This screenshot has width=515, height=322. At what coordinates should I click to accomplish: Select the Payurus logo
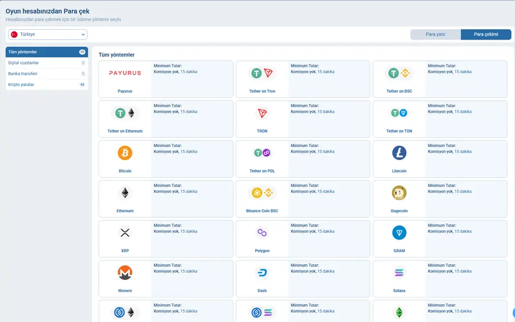125,73
